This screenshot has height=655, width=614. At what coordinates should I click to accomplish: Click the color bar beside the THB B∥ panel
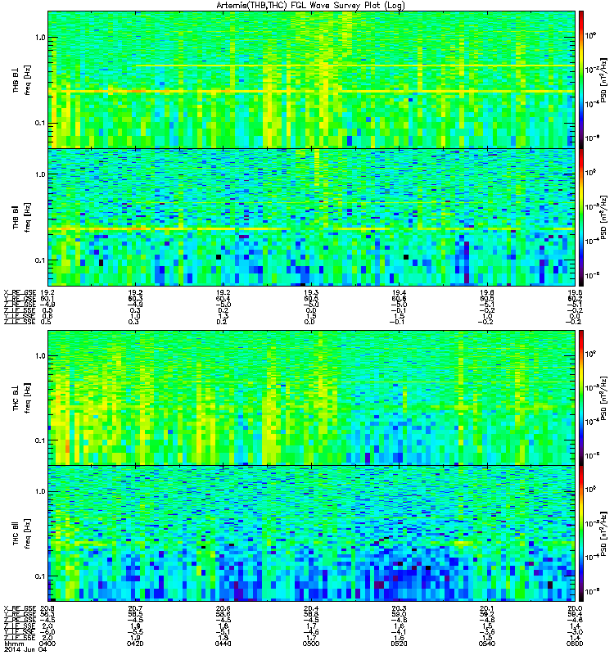(581, 217)
